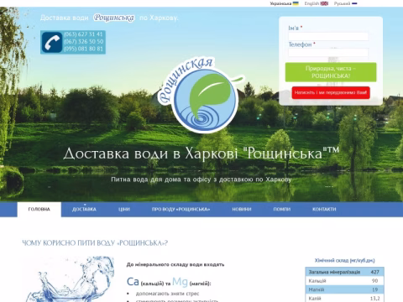Open the ГОЛОВНА tab
The height and width of the screenshot is (302, 403).
(x=39, y=209)
